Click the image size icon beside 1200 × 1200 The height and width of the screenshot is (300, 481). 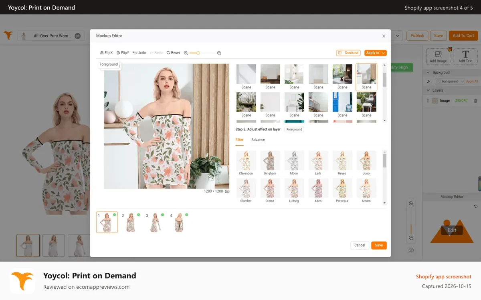click(x=227, y=191)
